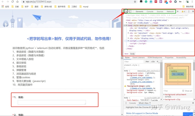Toggle the :hov element state button
Image resolution: width=195 pixels, height=116 pixels.
(147, 61)
